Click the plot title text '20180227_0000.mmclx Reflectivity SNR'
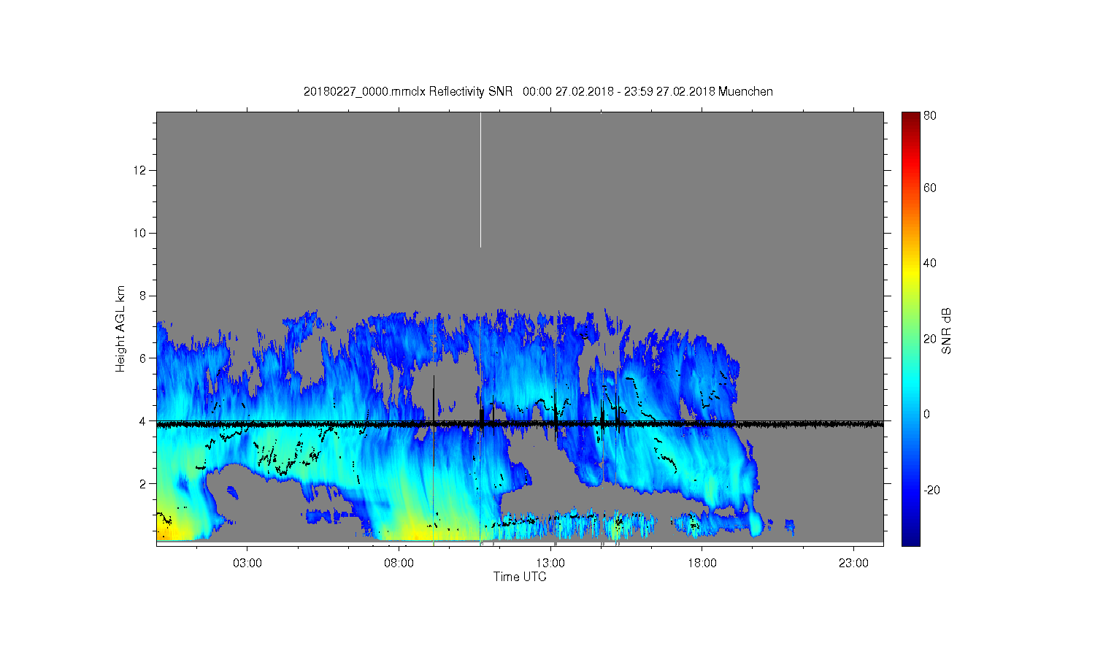1095x657 pixels. (x=410, y=91)
